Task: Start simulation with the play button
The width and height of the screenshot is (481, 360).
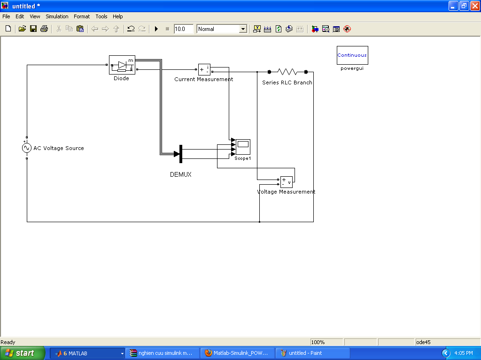Action: [x=156, y=29]
